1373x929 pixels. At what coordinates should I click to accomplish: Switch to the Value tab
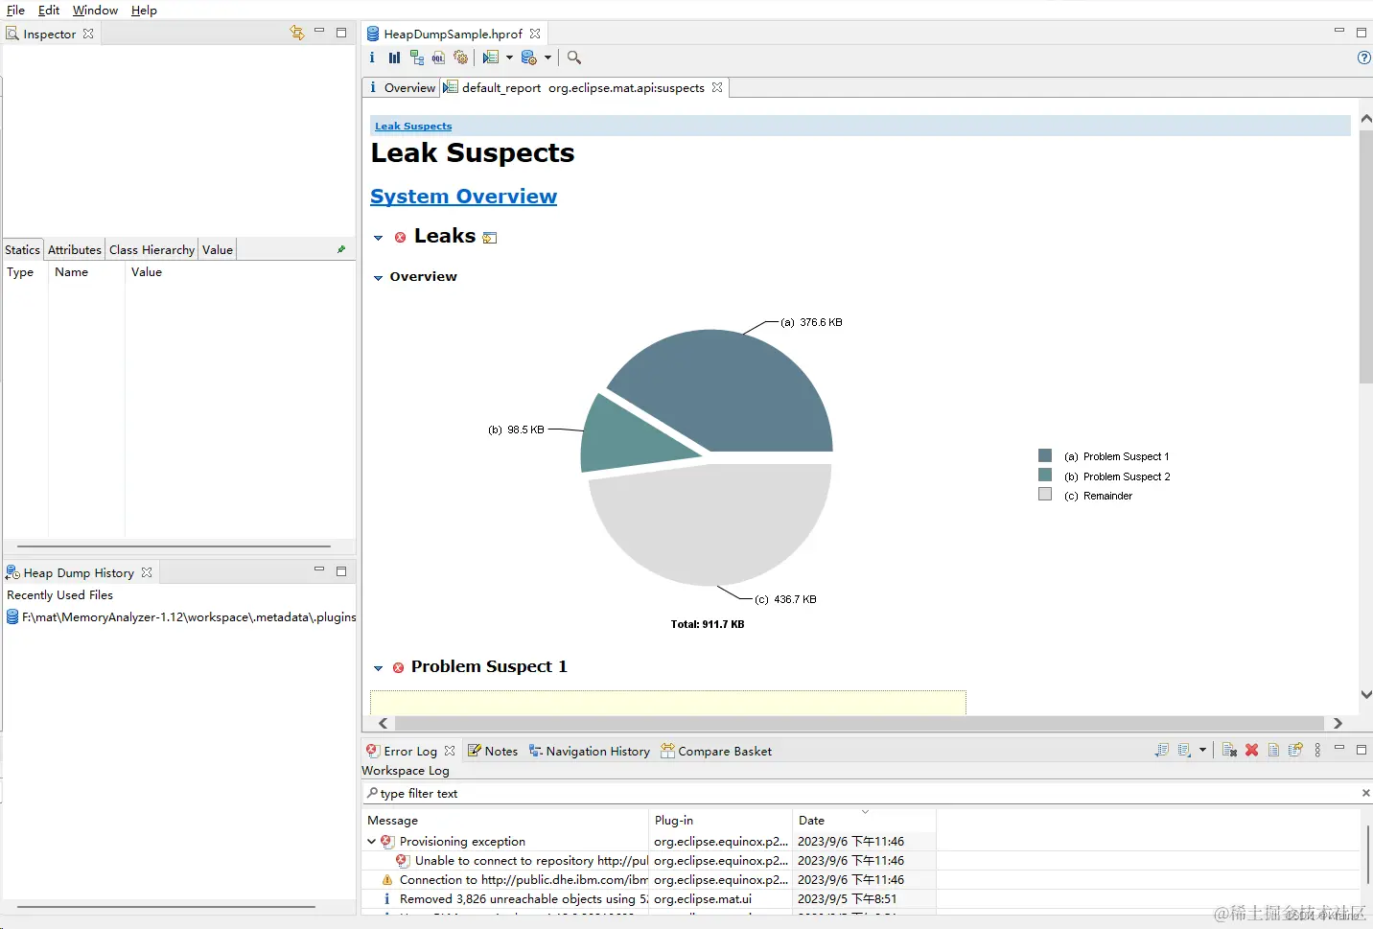(218, 249)
